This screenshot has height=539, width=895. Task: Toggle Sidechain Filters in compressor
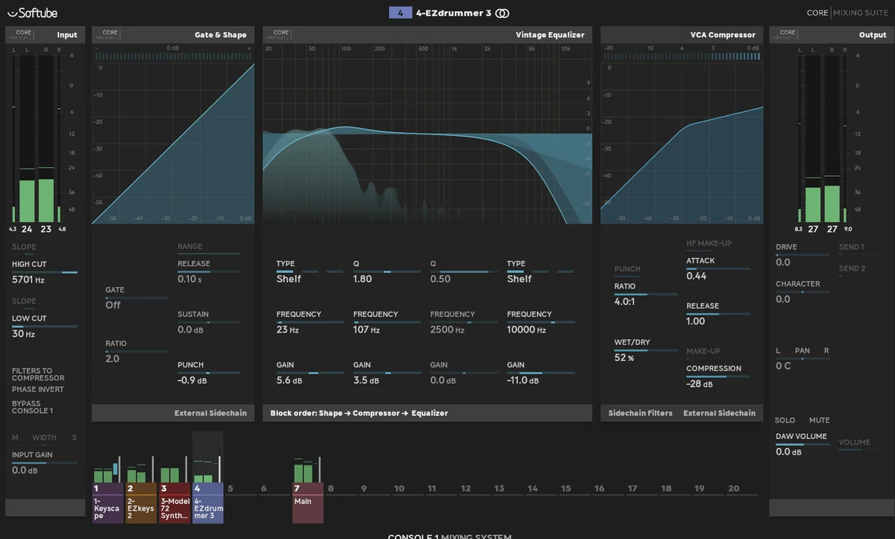[640, 413]
